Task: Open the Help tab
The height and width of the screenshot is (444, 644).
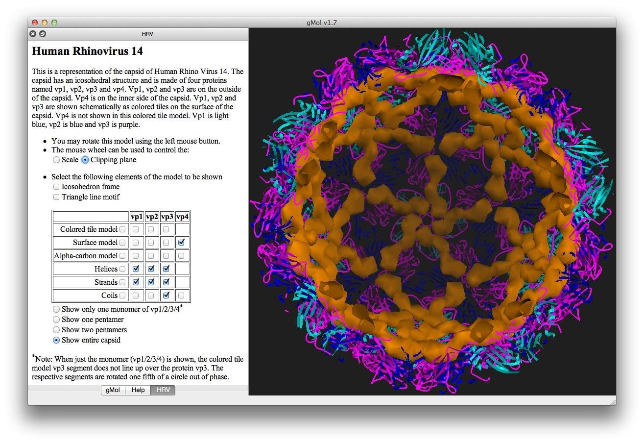Action: coord(138,390)
